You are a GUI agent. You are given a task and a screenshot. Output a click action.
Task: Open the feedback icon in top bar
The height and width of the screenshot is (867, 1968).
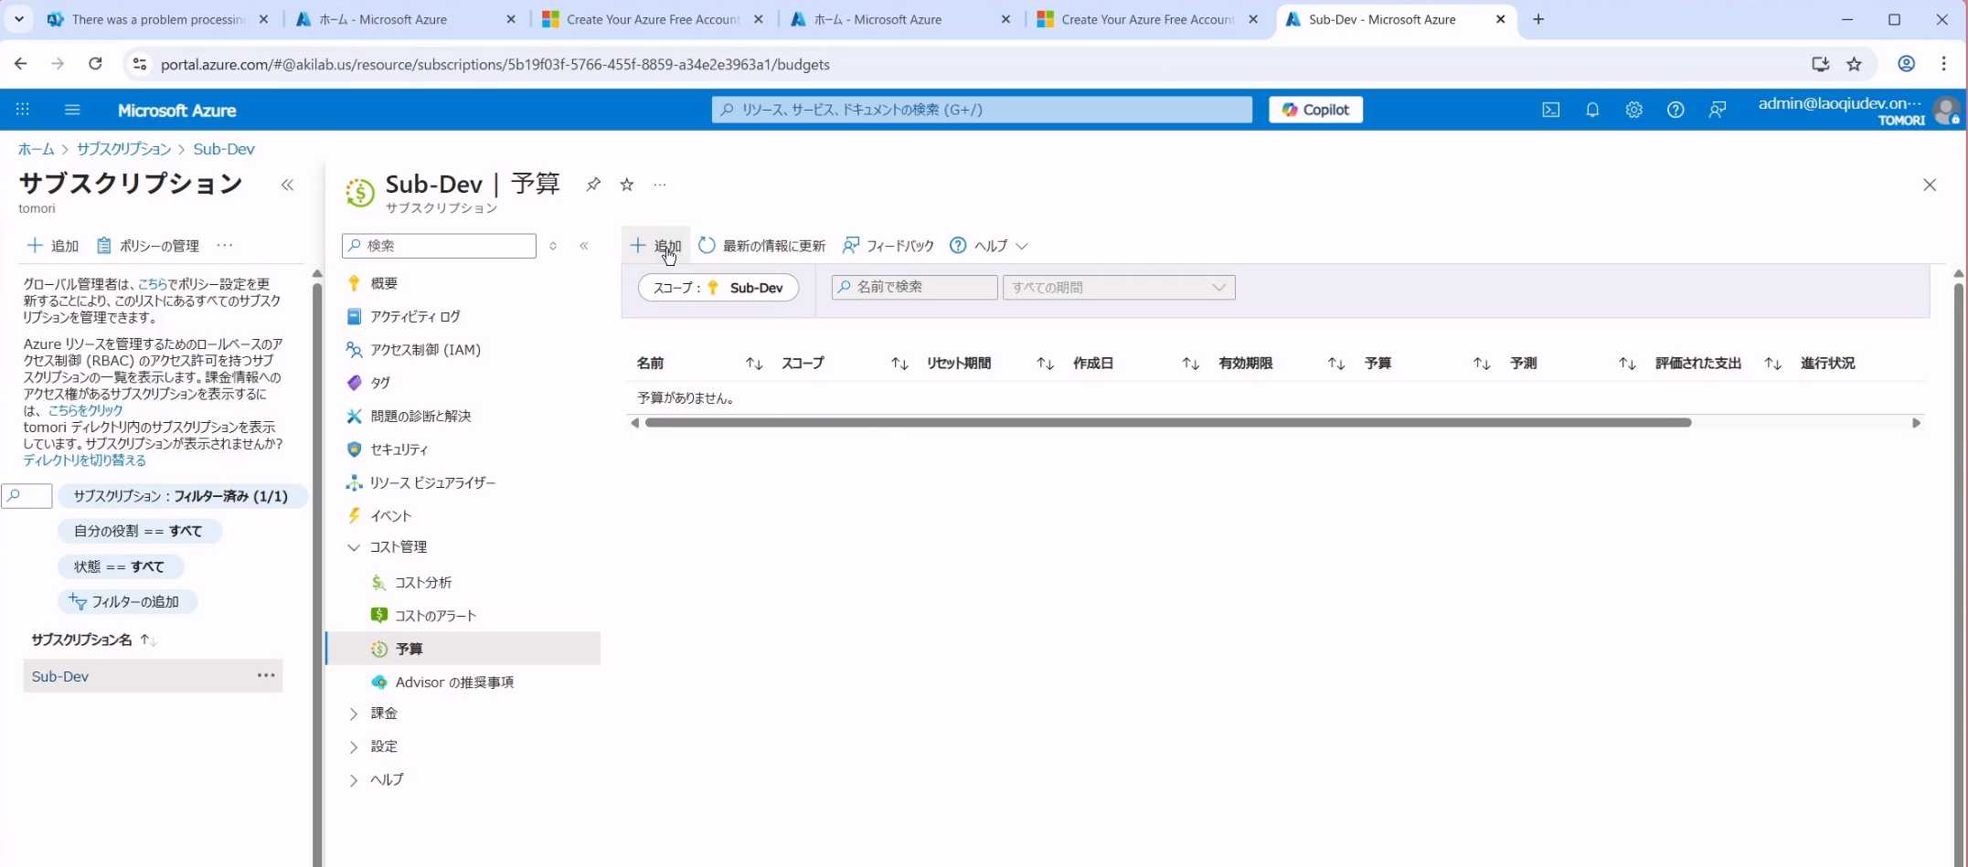(x=1717, y=110)
